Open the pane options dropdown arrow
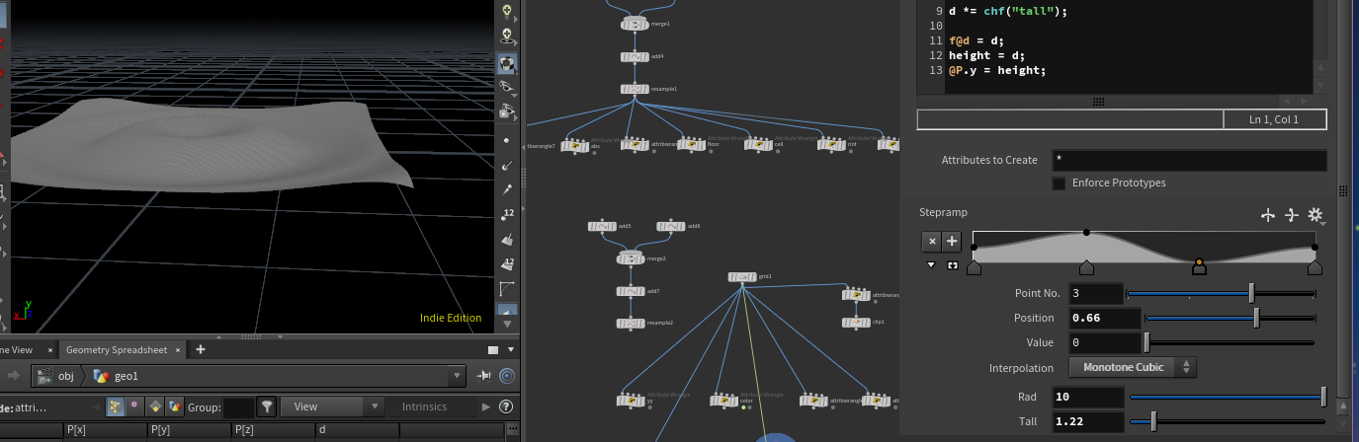 pos(511,349)
